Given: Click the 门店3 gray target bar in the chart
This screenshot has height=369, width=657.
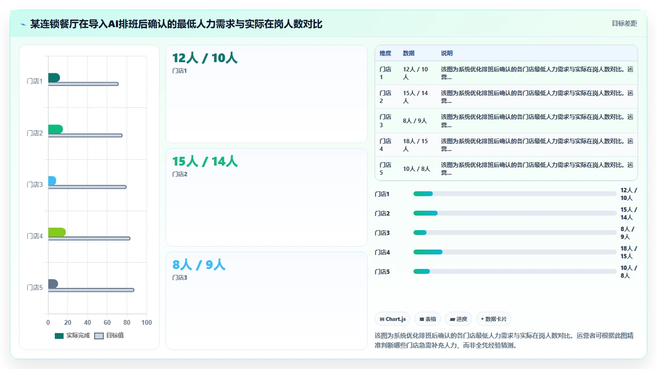Looking at the screenshot, I should 87,187.
